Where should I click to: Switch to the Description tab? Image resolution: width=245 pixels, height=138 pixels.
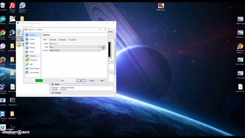point(62,40)
